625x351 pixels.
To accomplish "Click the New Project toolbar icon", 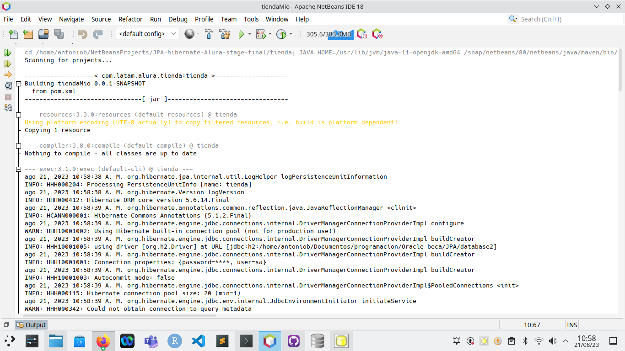I will (28, 34).
